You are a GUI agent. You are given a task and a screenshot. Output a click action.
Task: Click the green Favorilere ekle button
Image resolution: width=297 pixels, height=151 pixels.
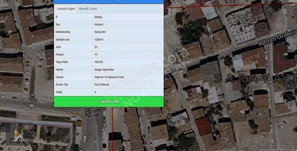108,101
